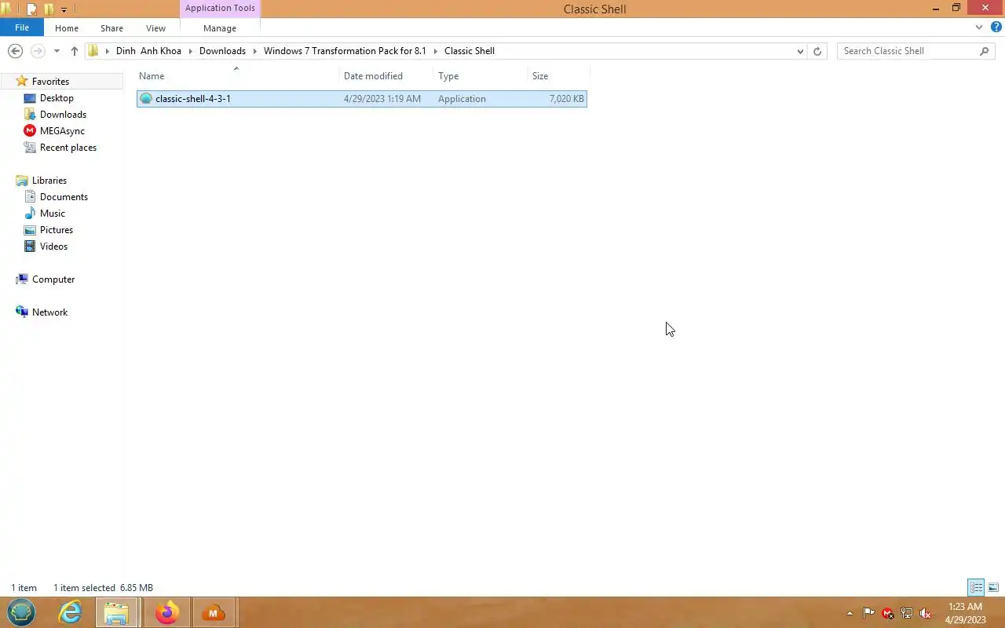Open the address bar previous locations dropdown
The image size is (1005, 628).
(x=800, y=51)
